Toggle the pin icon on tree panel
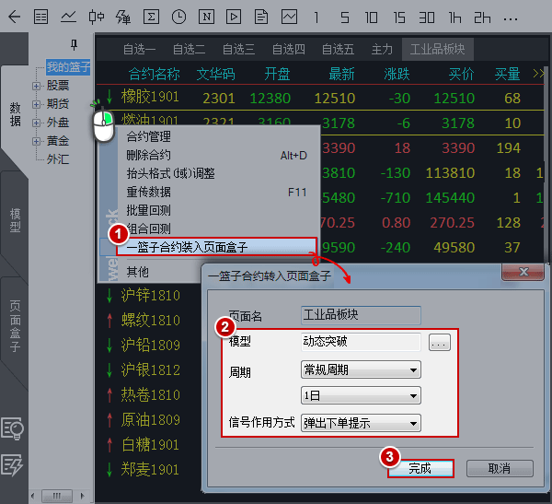The image size is (552, 504). click(x=75, y=45)
